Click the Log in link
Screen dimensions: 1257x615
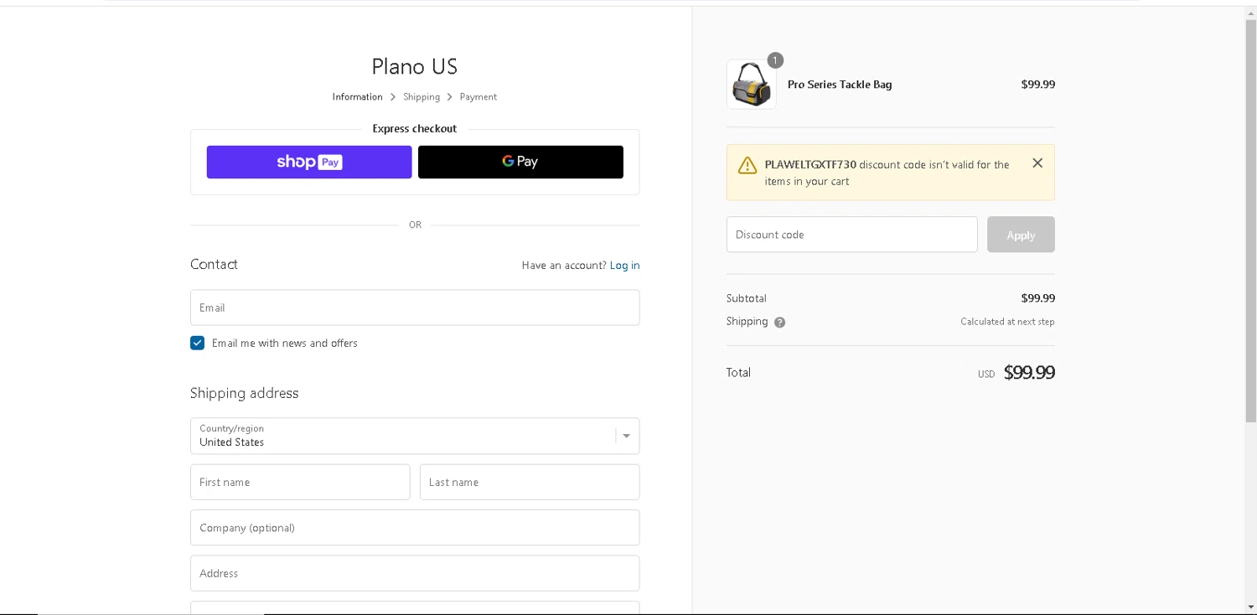(x=624, y=266)
